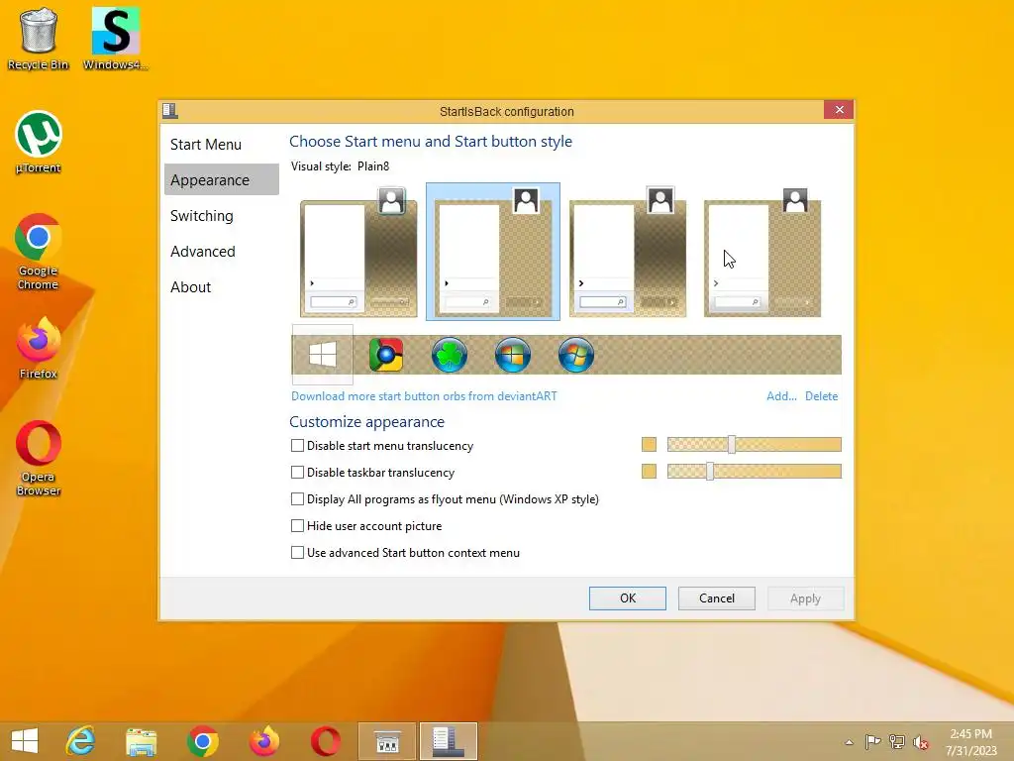This screenshot has height=761, width=1014.
Task: Open the Action Center flag icon
Action: 872,741
